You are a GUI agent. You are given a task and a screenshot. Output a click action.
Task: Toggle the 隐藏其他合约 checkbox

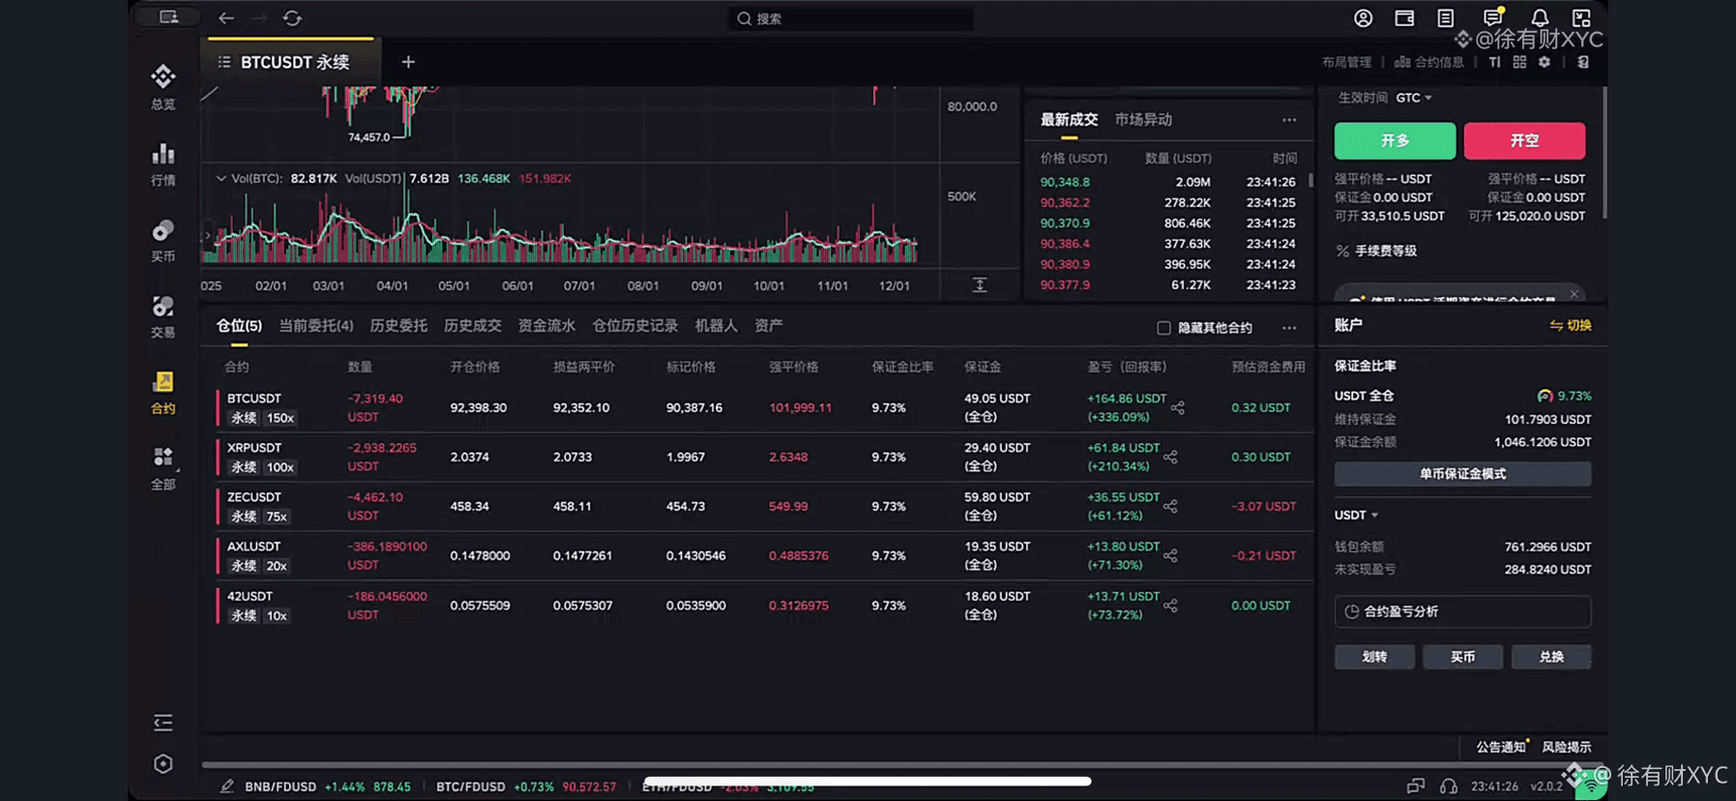coord(1163,328)
